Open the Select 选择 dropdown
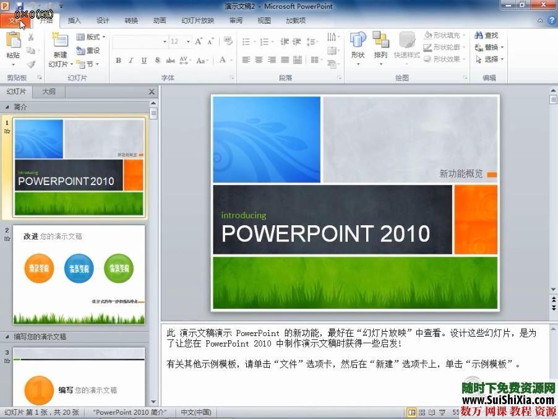The image size is (558, 419). [x=490, y=59]
